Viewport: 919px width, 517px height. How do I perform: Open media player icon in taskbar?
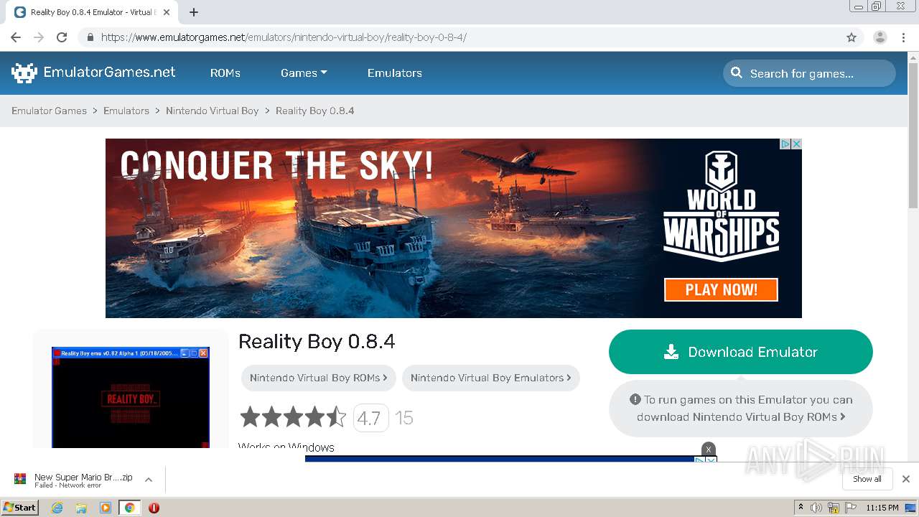[x=106, y=508]
